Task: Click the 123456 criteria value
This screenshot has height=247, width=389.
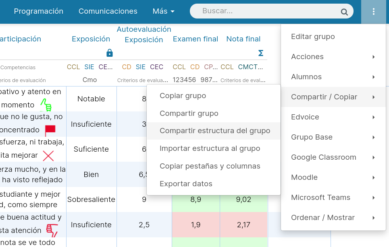Action: [x=184, y=80]
